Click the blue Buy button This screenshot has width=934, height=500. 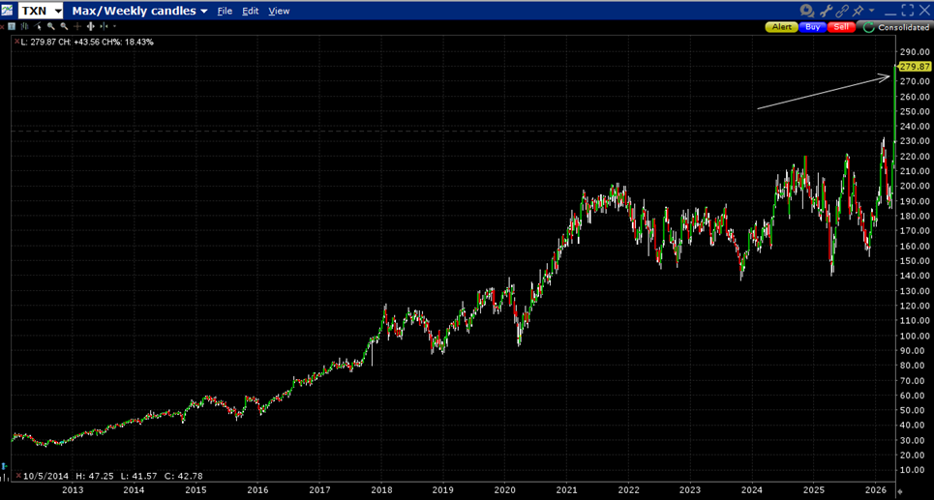[x=813, y=27]
